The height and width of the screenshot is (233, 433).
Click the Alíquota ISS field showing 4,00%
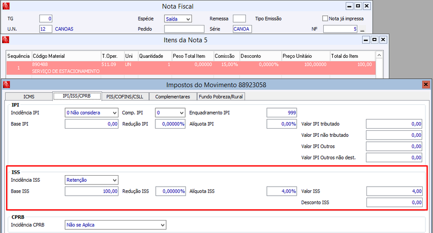pyautogui.click(x=281, y=191)
